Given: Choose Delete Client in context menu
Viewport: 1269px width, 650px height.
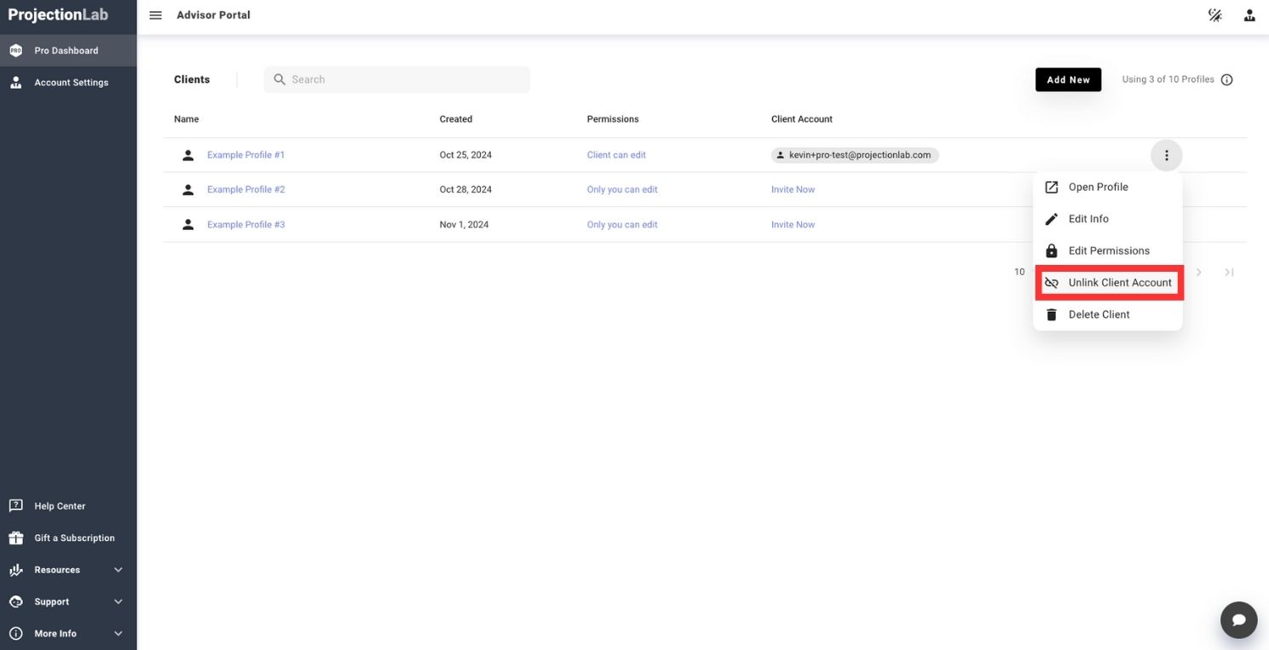Looking at the screenshot, I should pyautogui.click(x=1099, y=314).
